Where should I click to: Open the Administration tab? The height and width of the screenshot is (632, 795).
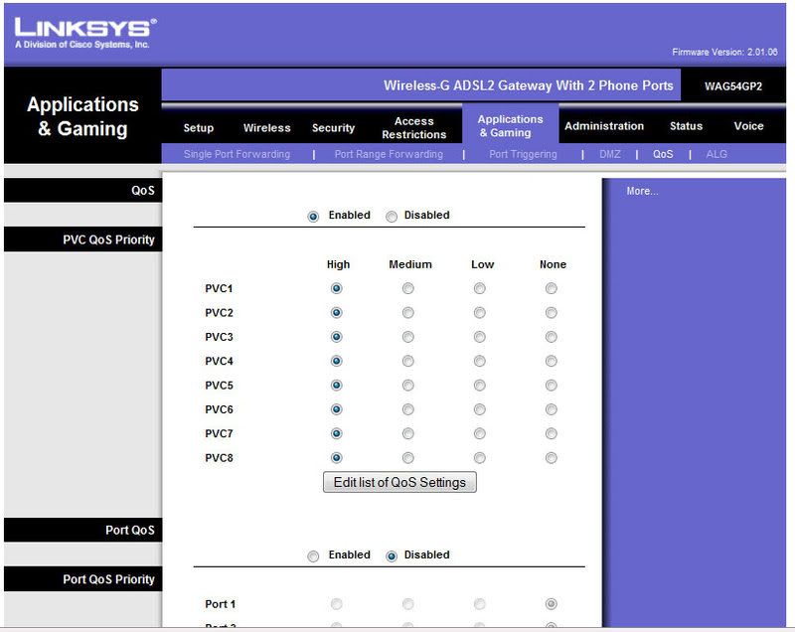[x=604, y=125]
